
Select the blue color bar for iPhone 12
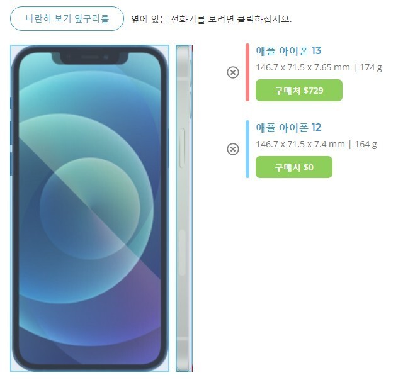tap(247, 149)
